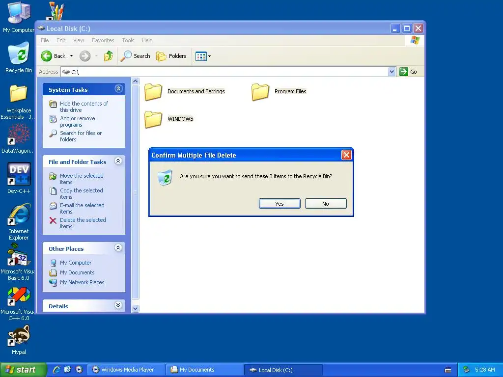This screenshot has width=503, height=377.
Task: Select the Program Files folder icon
Action: coord(260,92)
